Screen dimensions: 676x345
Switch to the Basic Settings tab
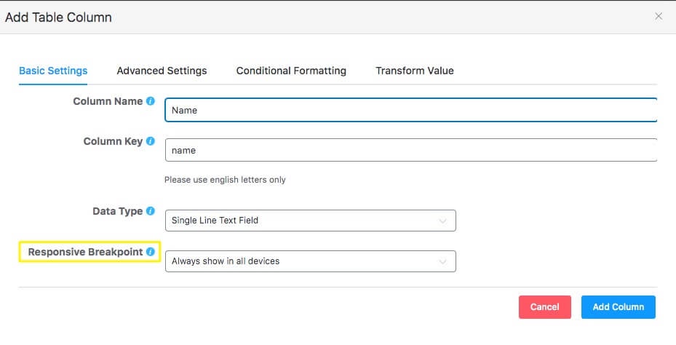53,71
